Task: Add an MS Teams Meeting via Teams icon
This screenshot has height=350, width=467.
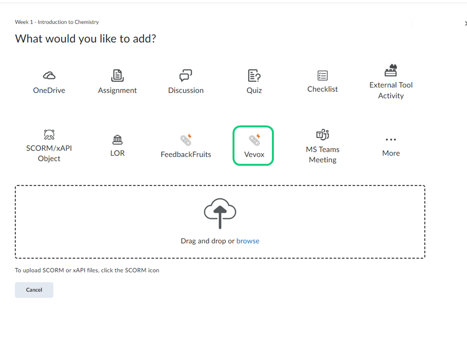Action: (x=323, y=135)
